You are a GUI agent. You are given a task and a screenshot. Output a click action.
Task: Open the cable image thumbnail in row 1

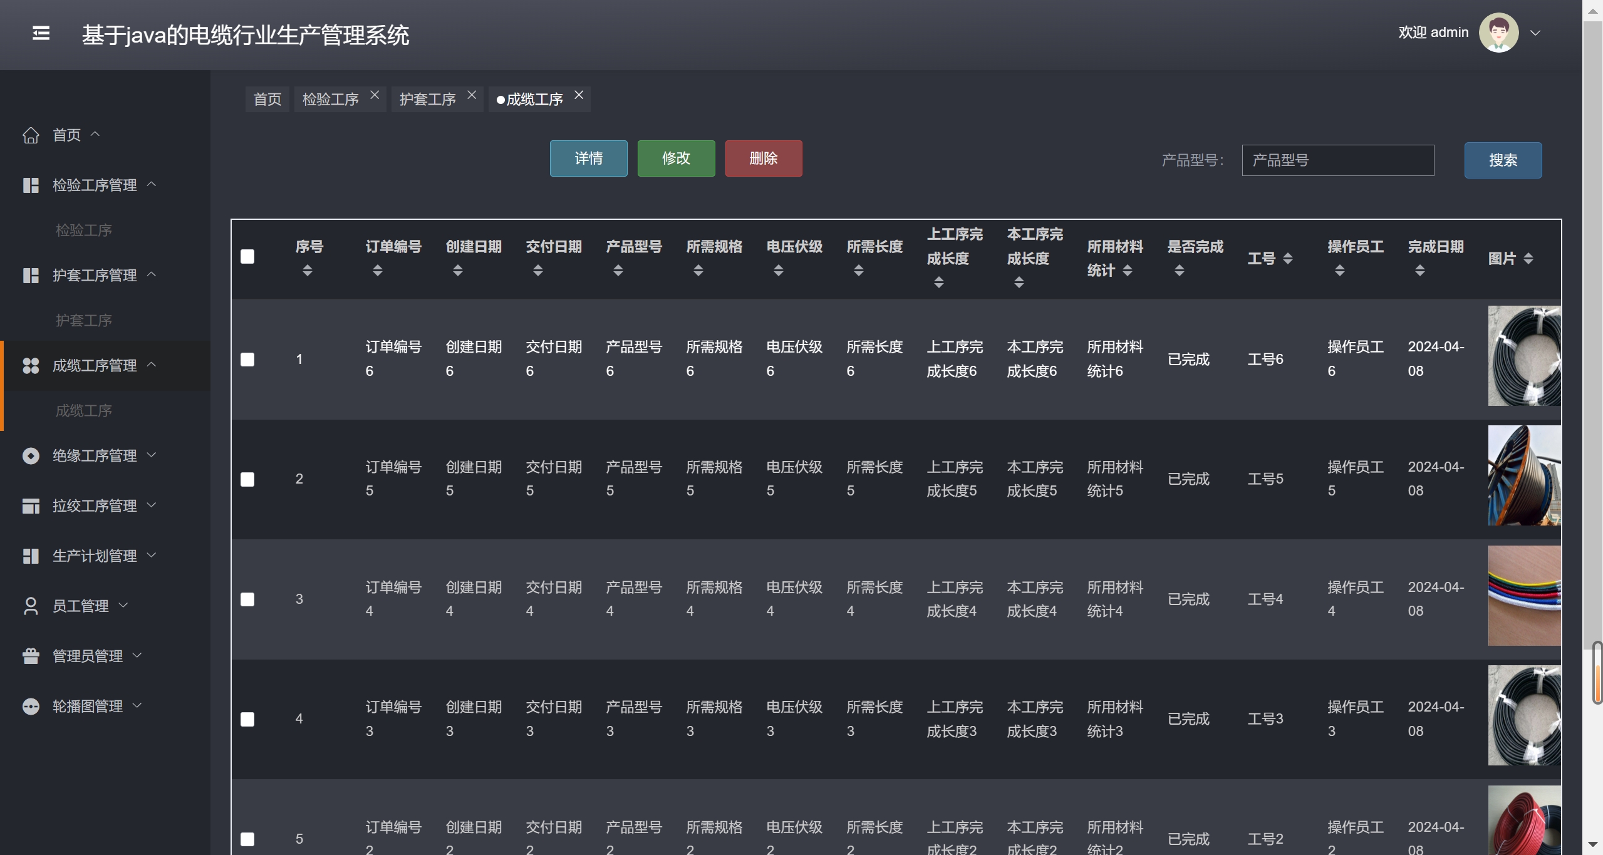1524,356
